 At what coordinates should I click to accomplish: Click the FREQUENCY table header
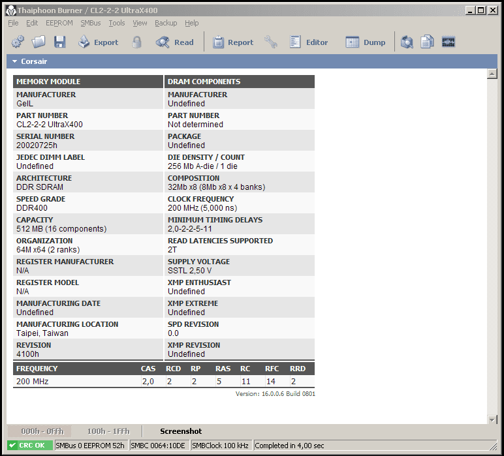(37, 369)
